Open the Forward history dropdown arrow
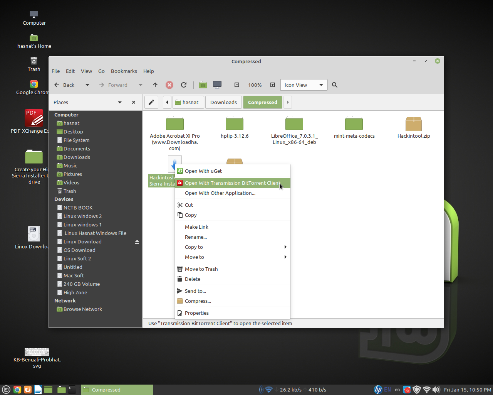The height and width of the screenshot is (395, 493). pos(141,85)
